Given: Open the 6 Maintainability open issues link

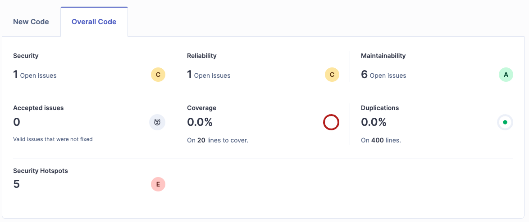Looking at the screenshot, I should coord(383,75).
